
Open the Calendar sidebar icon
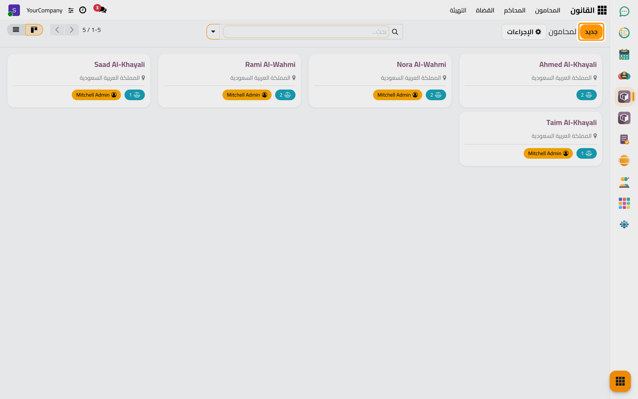[624, 54]
